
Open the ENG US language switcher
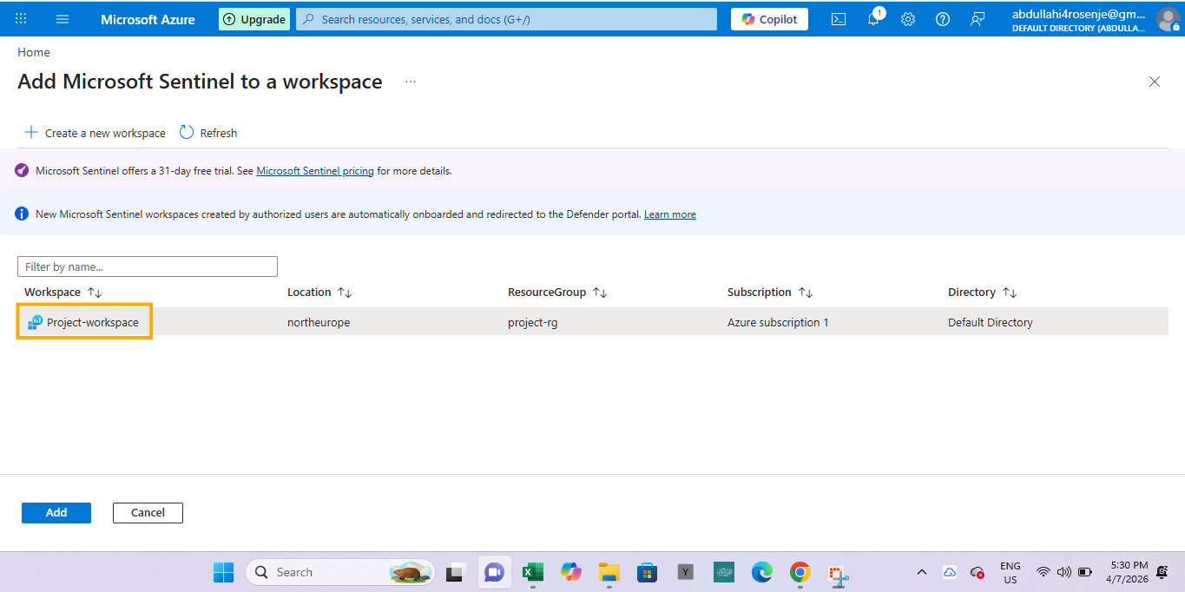(x=1011, y=572)
